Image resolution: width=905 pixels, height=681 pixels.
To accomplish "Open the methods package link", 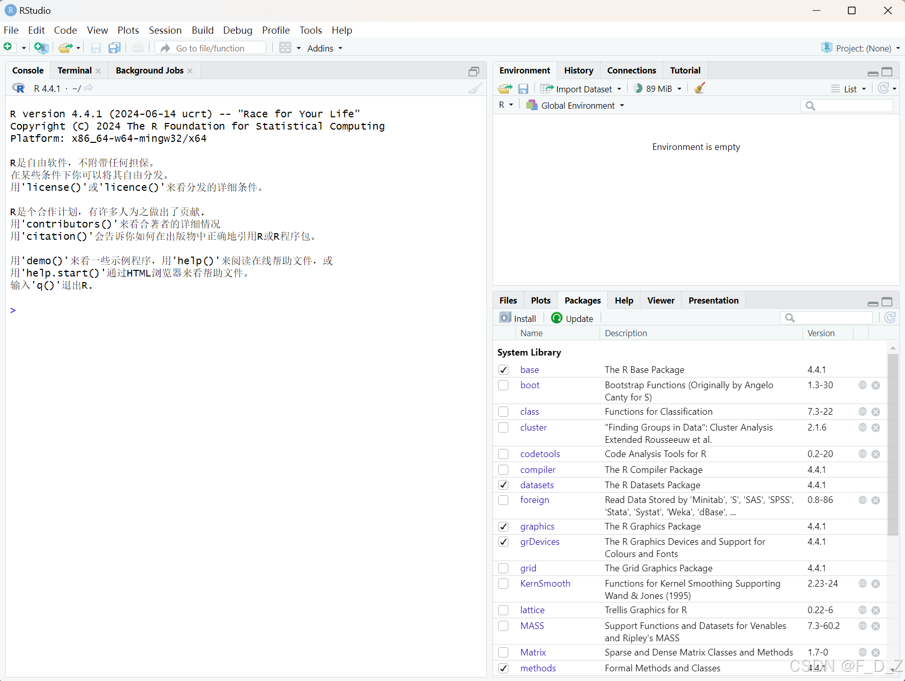I will [538, 668].
